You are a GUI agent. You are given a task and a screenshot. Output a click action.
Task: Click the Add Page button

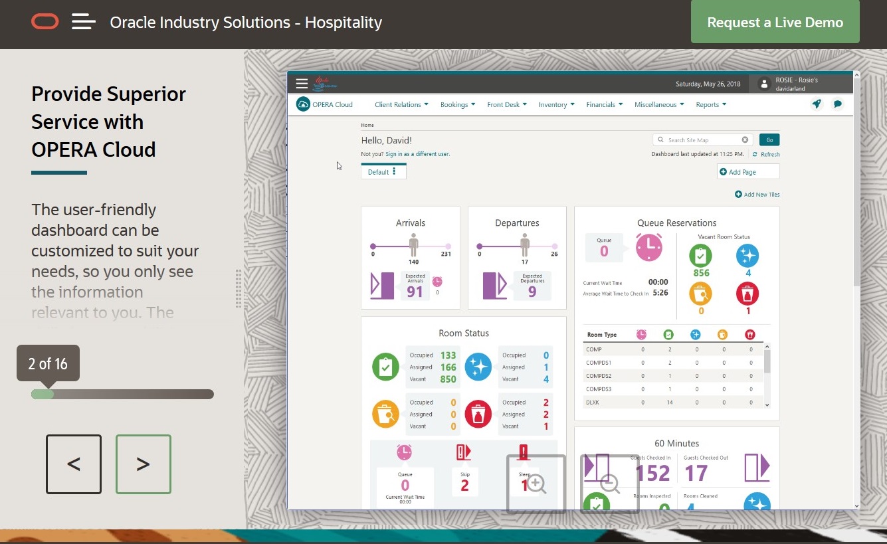(x=748, y=172)
